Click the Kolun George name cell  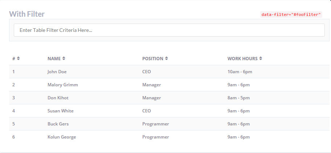[x=62, y=137]
